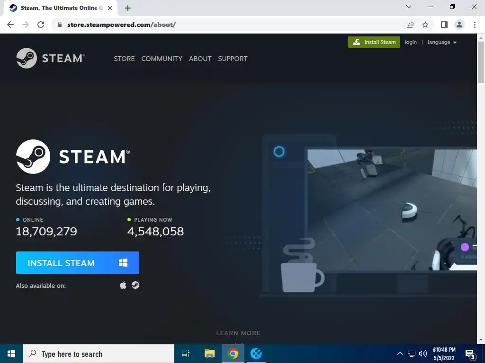
Task: Click the page vertical scrollbar thumb
Action: click(481, 62)
